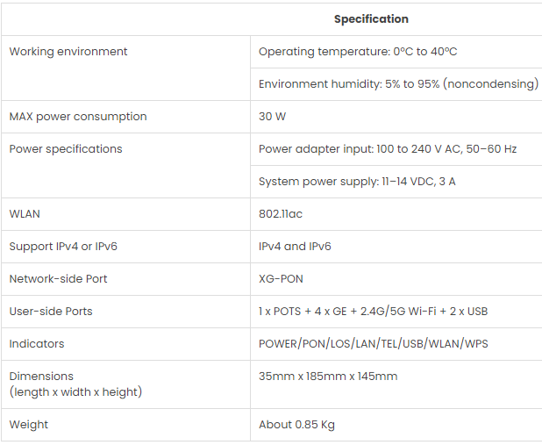This screenshot has width=542, height=445.
Task: Select the Working environment row label
Action: 68,52
